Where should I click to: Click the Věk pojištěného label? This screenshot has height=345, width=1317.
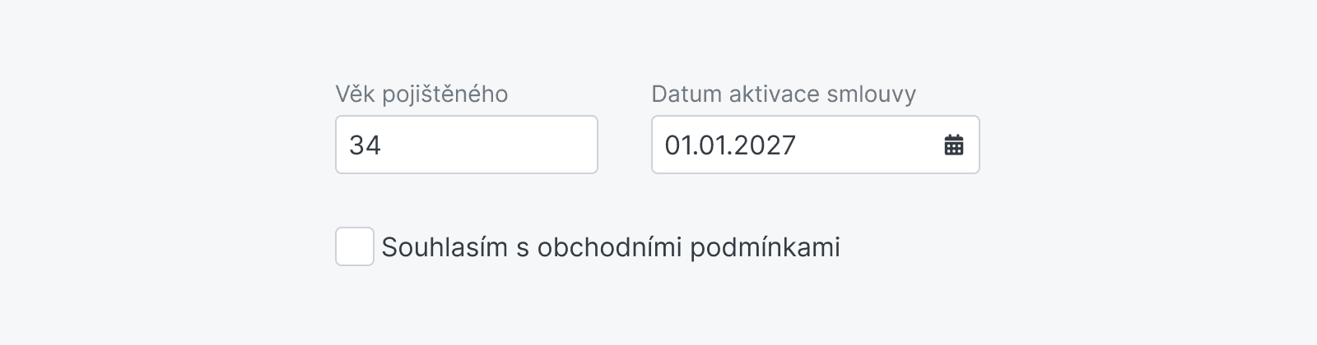pyautogui.click(x=421, y=94)
